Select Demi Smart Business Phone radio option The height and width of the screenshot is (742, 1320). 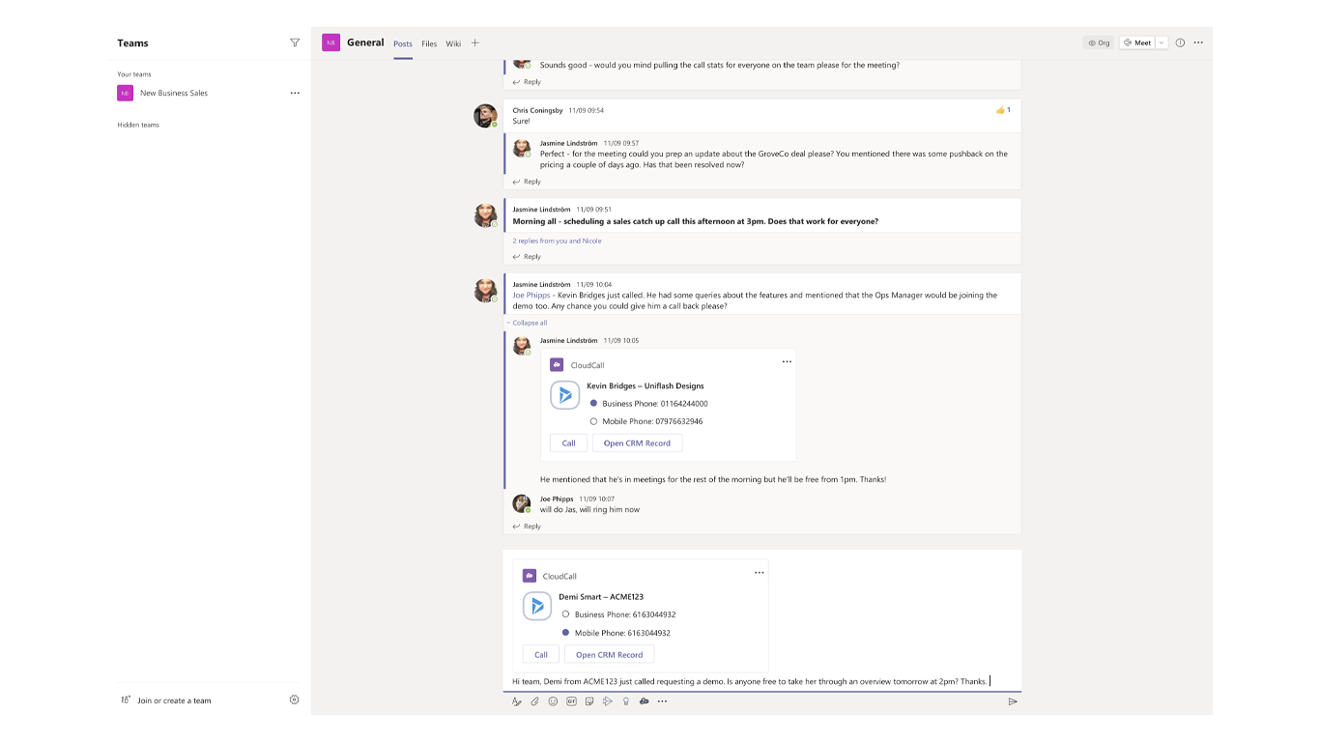point(565,614)
